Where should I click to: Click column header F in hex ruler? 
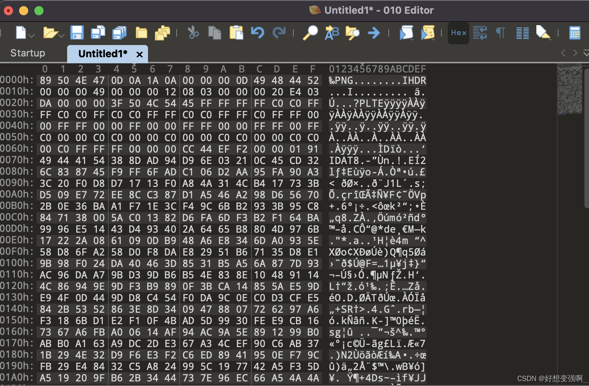pos(313,69)
